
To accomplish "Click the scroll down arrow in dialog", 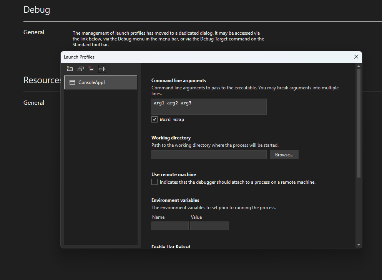I will pyautogui.click(x=359, y=245).
